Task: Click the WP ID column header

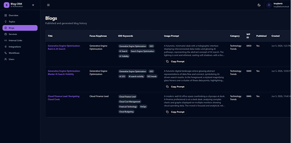Action: click(248, 36)
